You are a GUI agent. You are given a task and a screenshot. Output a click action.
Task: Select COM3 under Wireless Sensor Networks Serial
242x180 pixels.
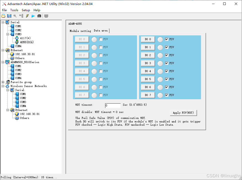point(23,102)
